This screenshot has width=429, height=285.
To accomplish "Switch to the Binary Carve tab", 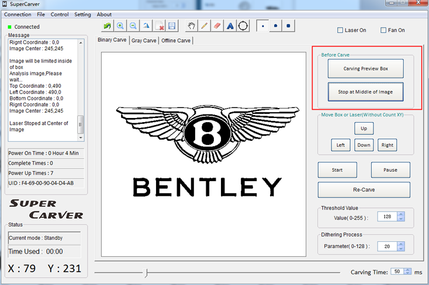I will click(112, 40).
